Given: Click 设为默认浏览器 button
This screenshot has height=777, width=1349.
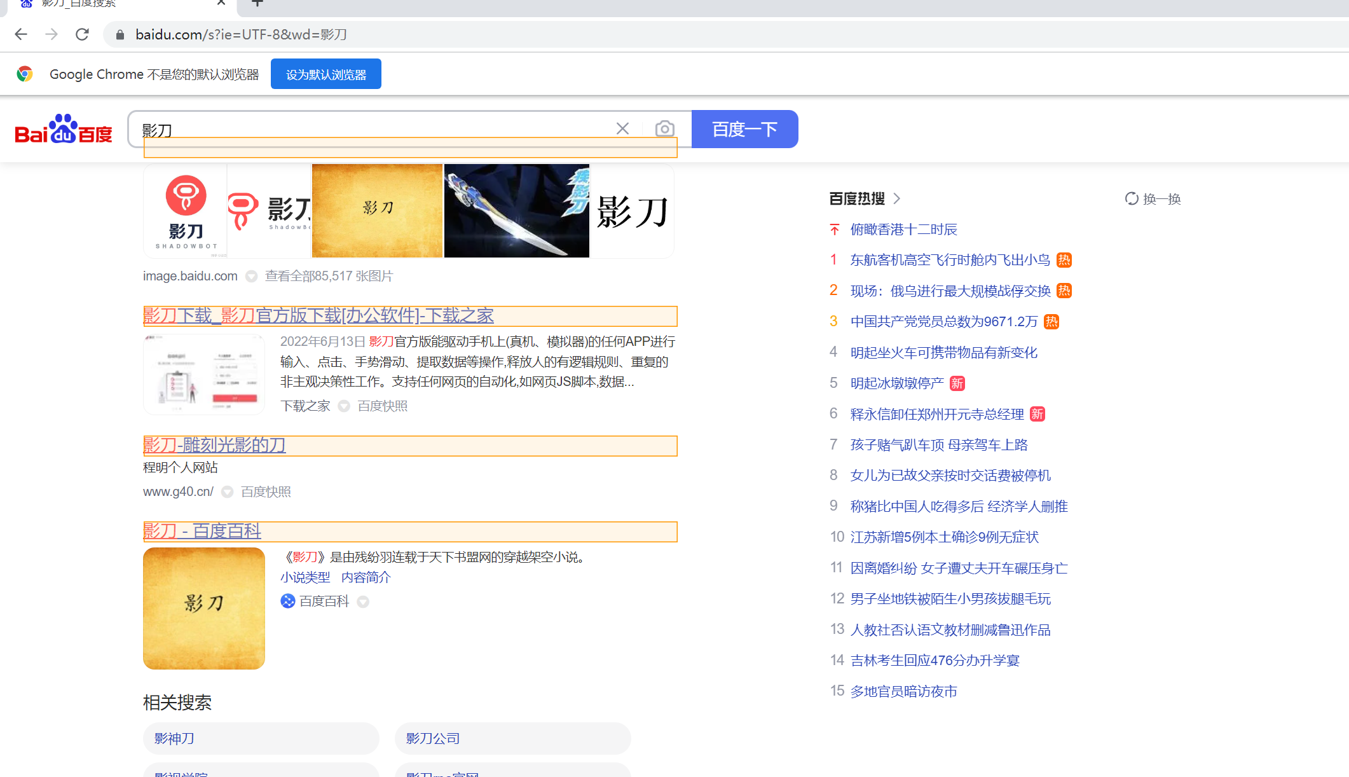Looking at the screenshot, I should 326,74.
